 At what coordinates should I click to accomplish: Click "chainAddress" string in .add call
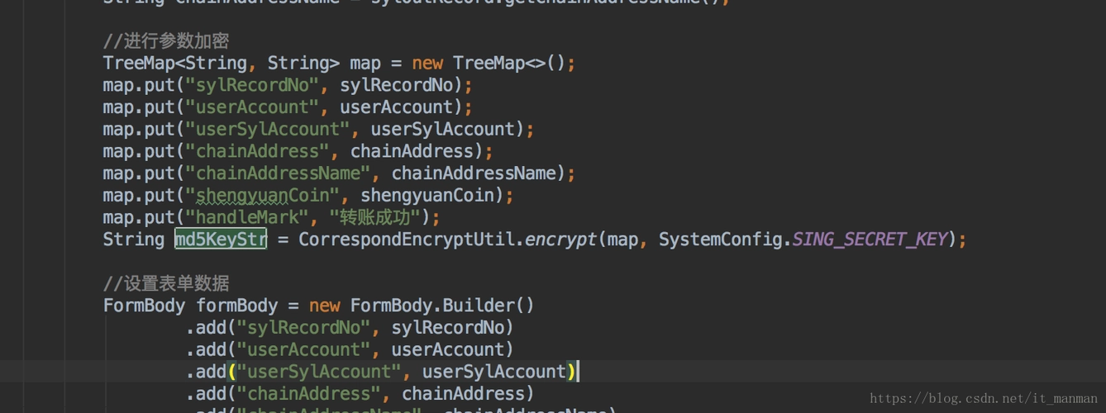(x=308, y=394)
